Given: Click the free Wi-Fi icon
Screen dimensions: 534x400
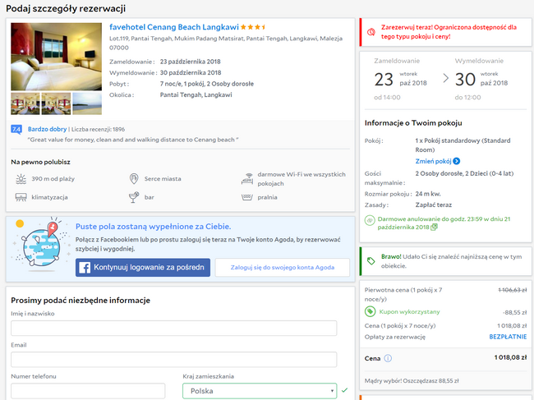Looking at the screenshot, I should 247,179.
